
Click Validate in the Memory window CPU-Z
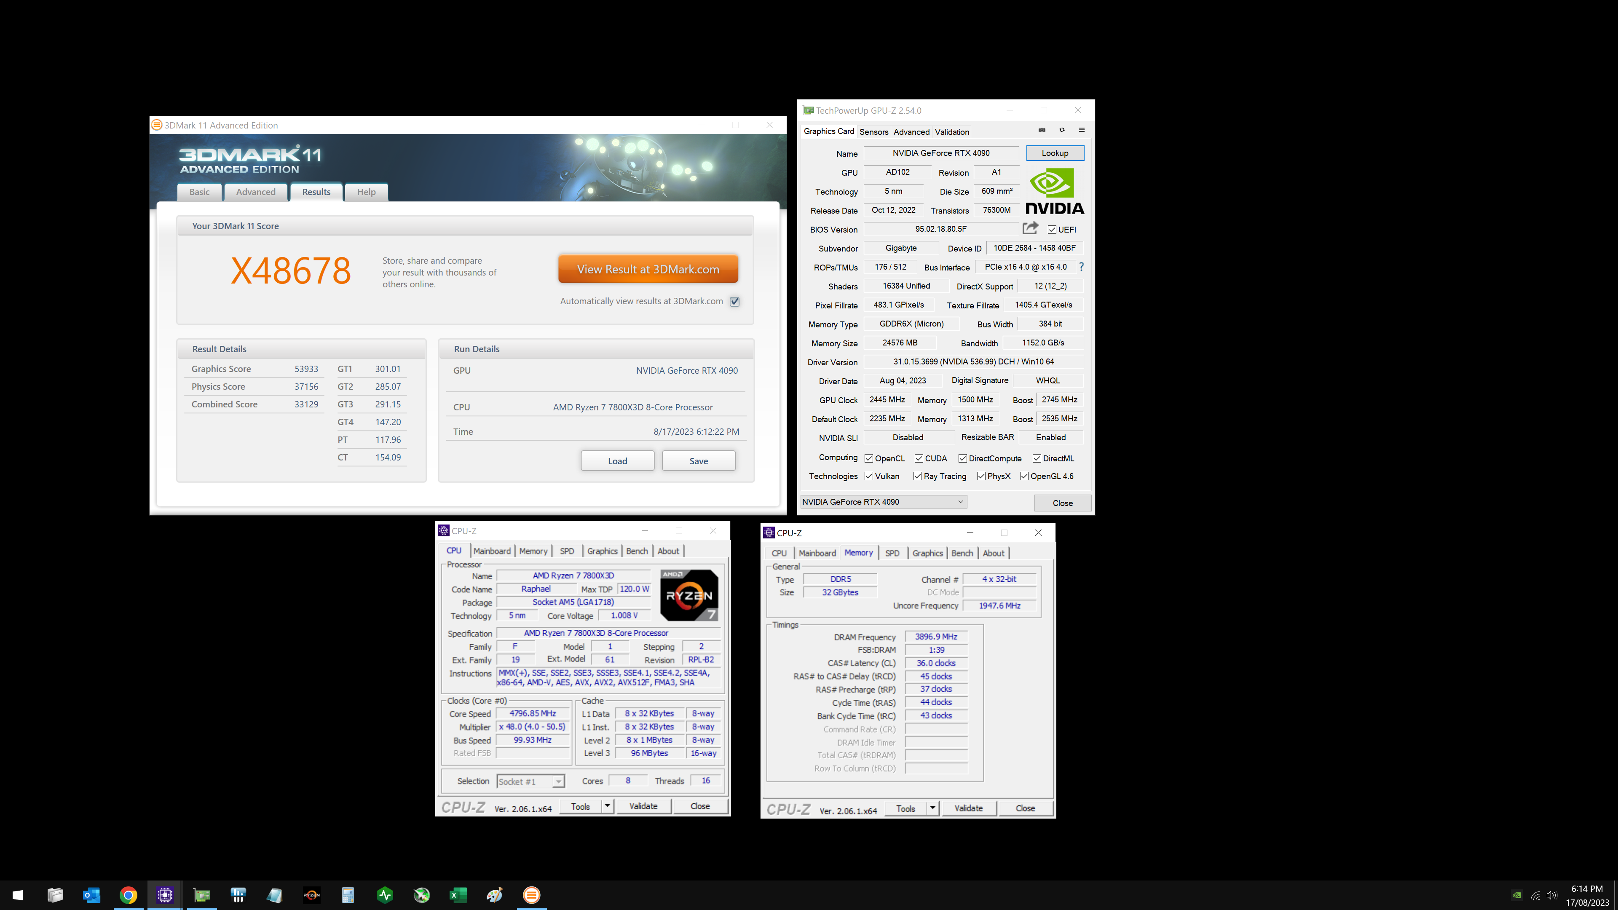click(x=969, y=808)
